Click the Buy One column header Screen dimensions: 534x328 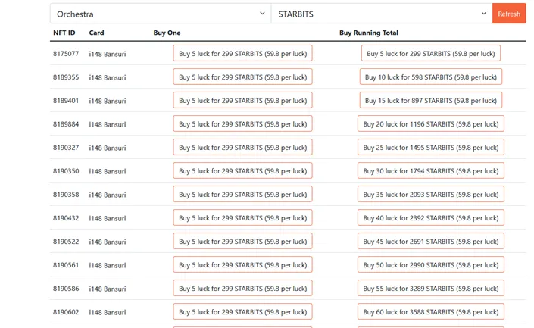pos(167,33)
